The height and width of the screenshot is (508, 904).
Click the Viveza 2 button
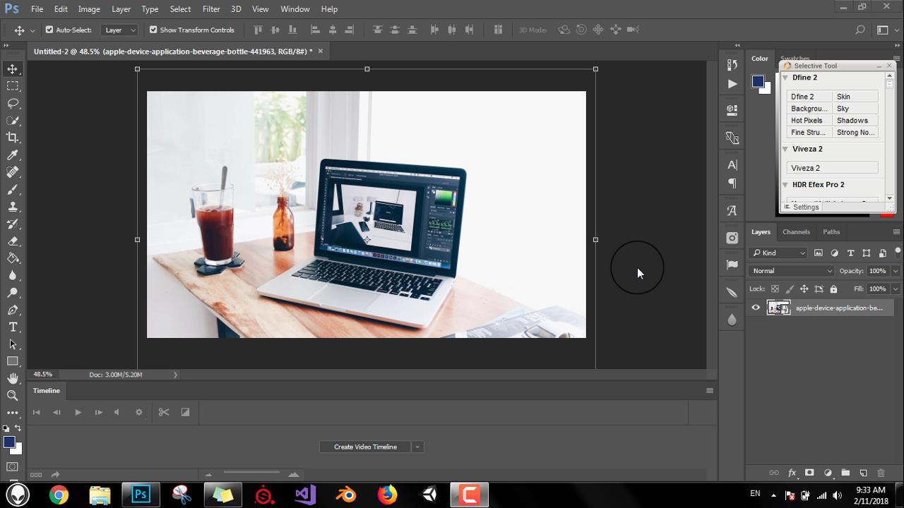pyautogui.click(x=832, y=168)
